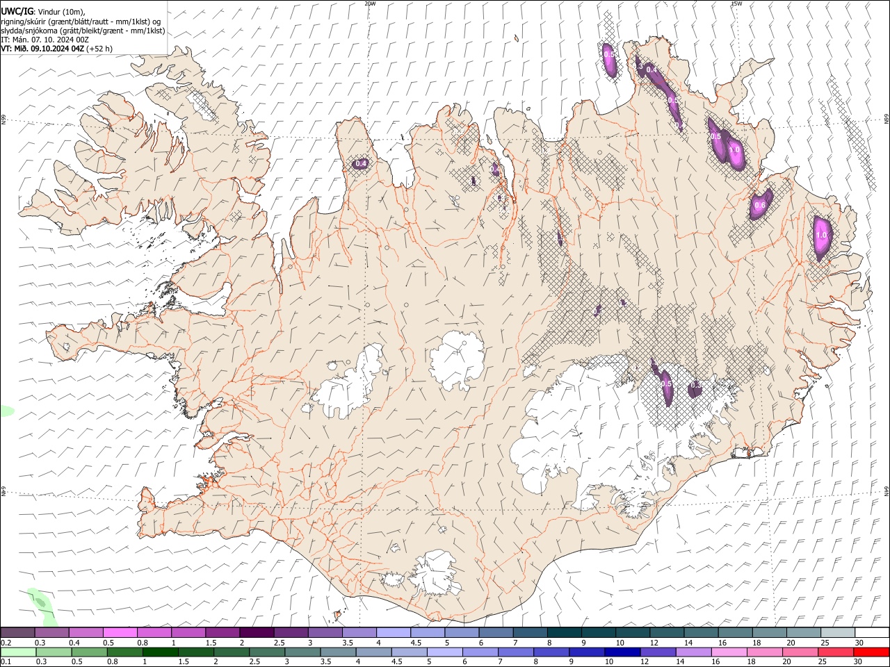
Task: Click the dark green rain-scale swatch labeled 1
Action: point(161,652)
